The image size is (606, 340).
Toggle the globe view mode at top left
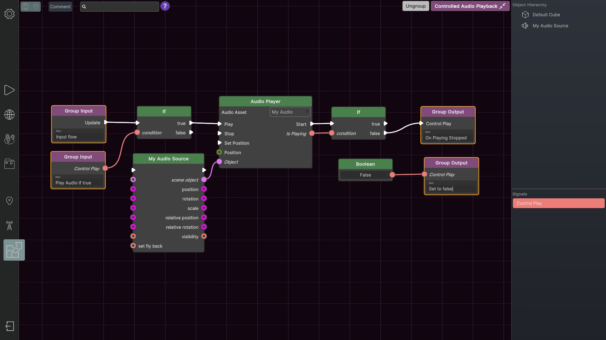(x=25, y=7)
